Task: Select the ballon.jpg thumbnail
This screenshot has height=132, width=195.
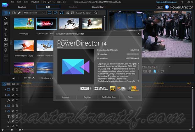Action: (24, 24)
